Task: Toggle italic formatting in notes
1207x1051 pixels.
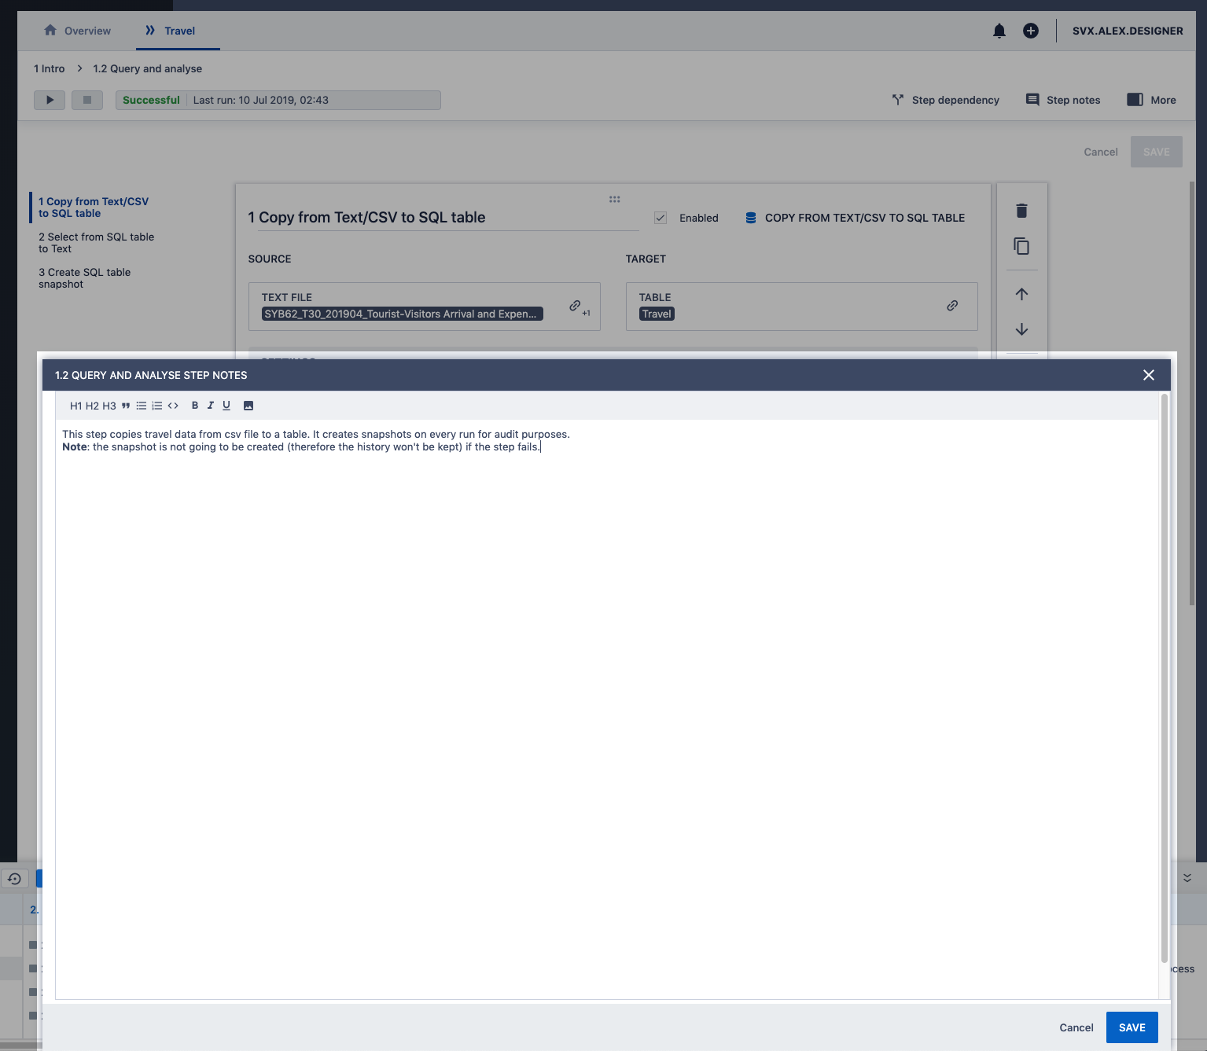Action: pos(210,406)
